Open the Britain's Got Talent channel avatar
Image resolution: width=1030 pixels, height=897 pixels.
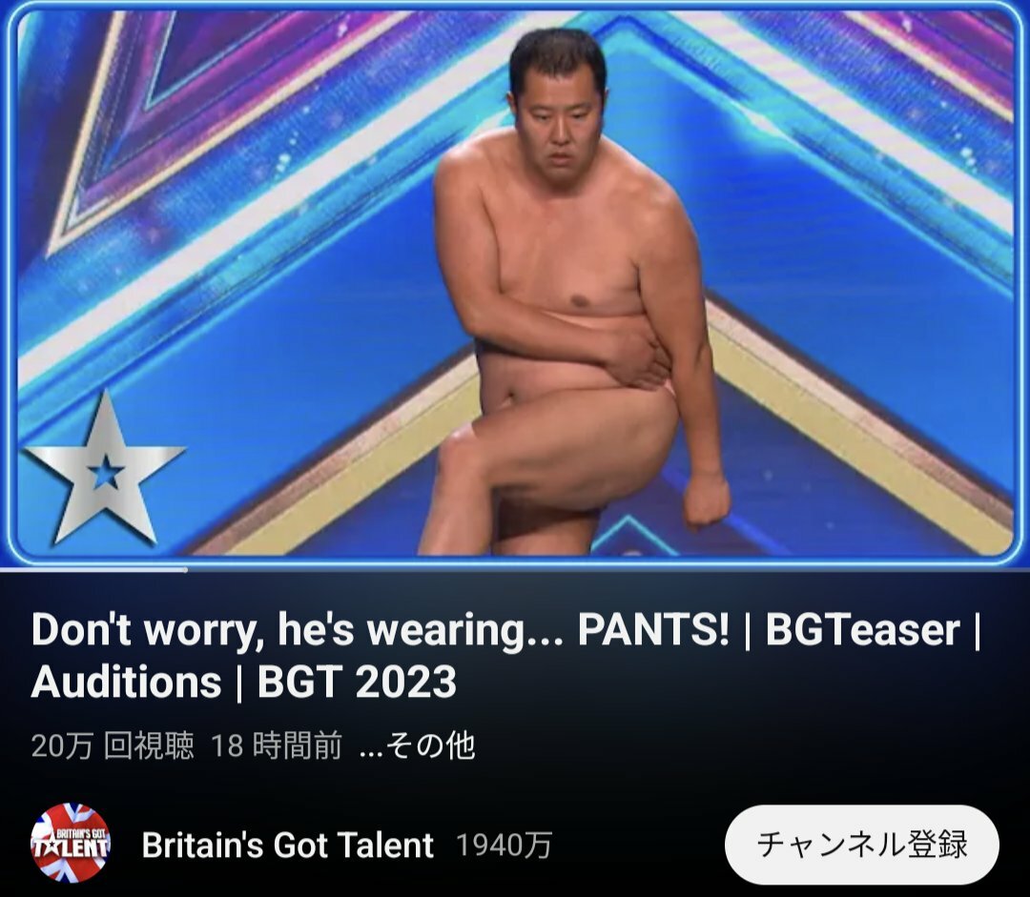coord(71,844)
